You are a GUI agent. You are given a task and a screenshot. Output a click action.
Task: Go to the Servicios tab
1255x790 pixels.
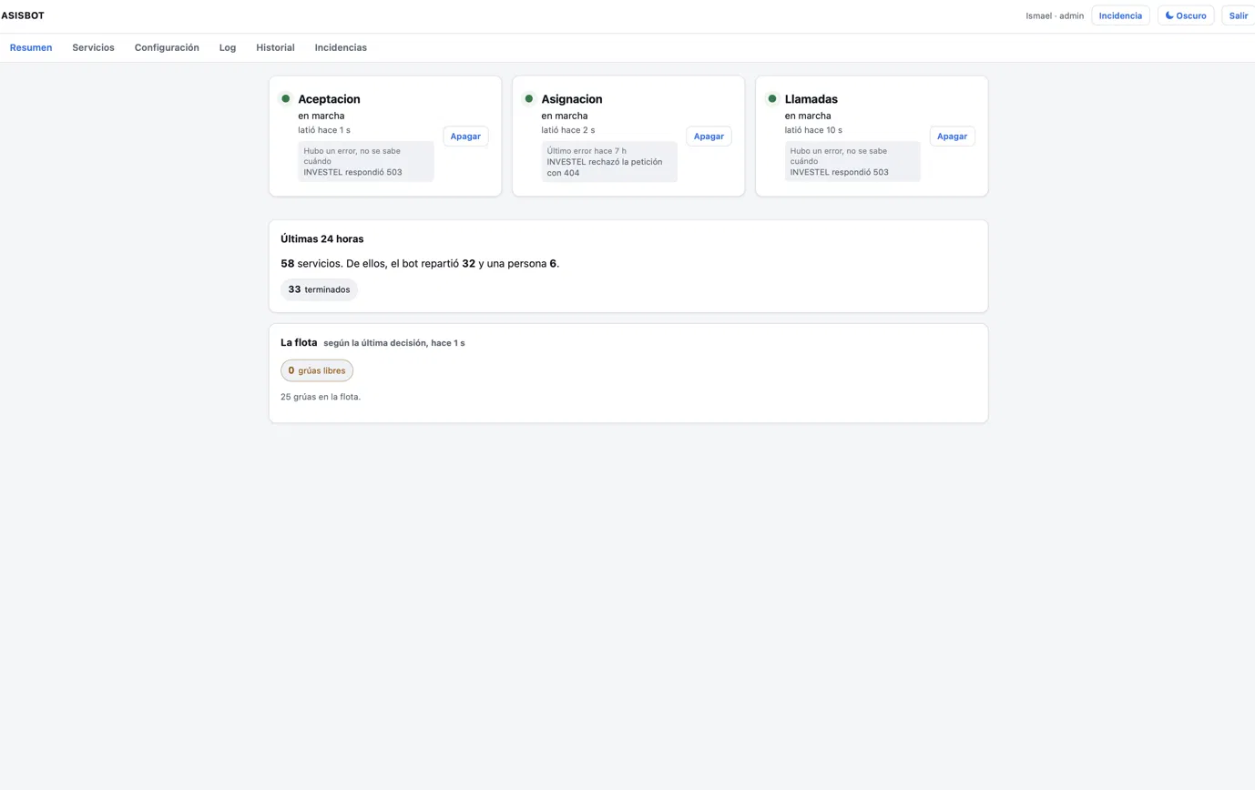tap(93, 47)
